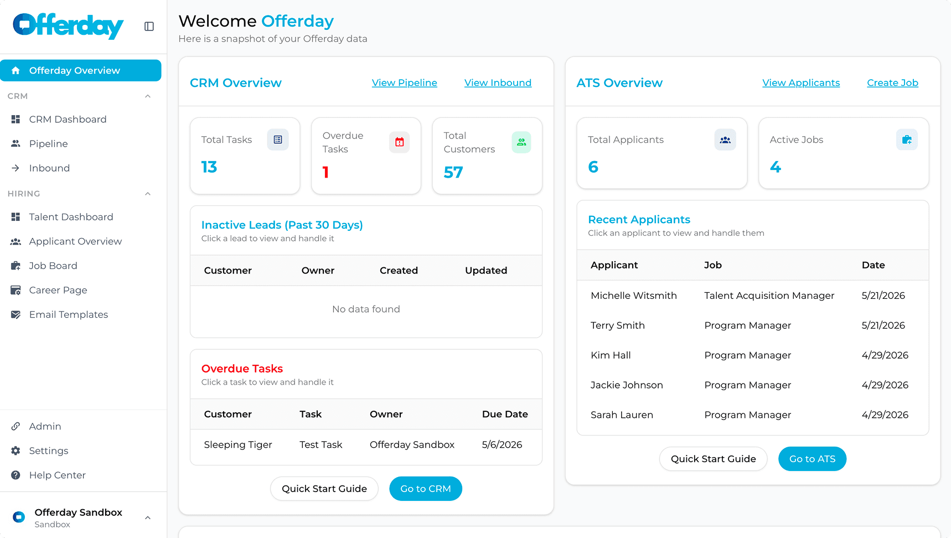Click the Applicant Overview group icon

[x=15, y=241]
